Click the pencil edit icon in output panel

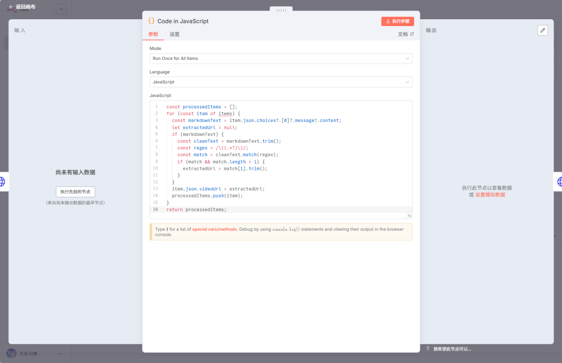click(543, 30)
